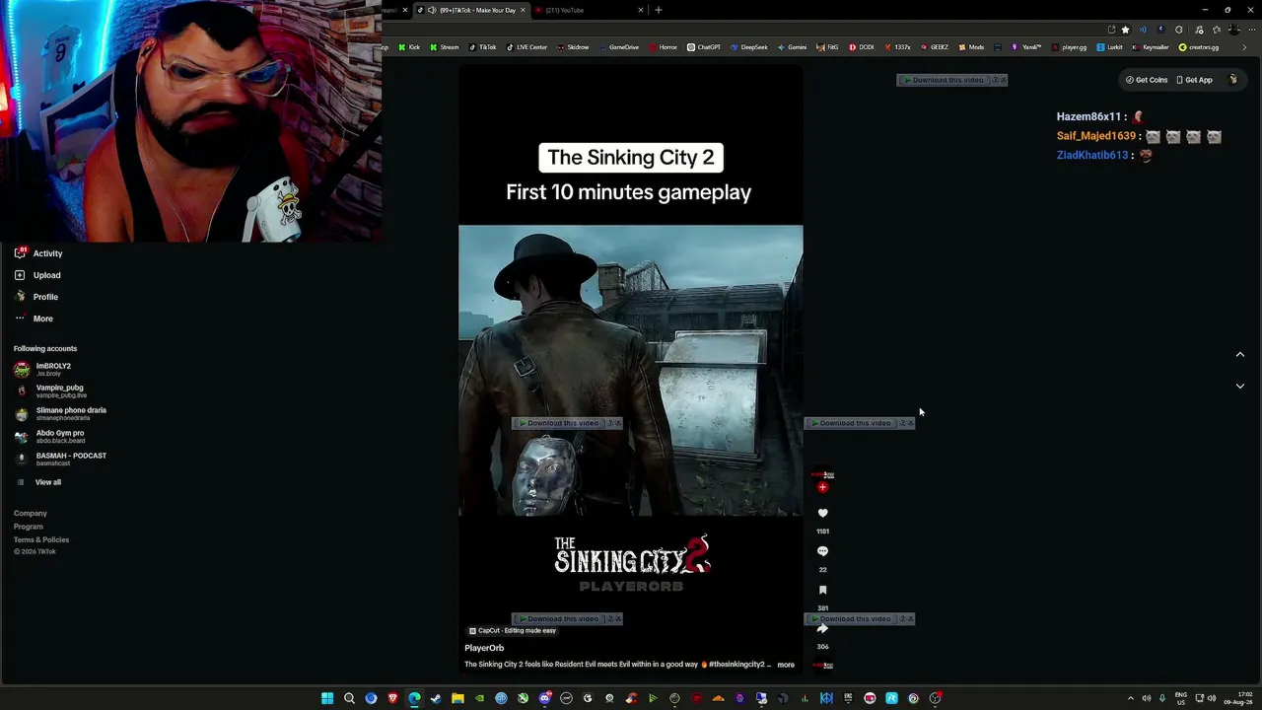The image size is (1262, 710).
Task: Open the GameDrive bookmark
Action: [x=619, y=47]
